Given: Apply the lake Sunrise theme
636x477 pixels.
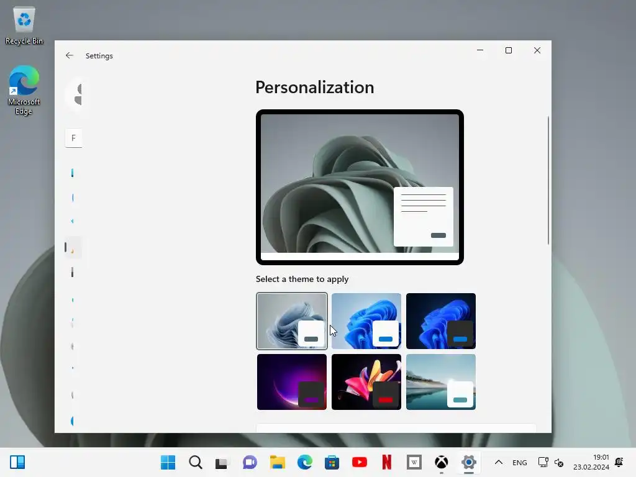Looking at the screenshot, I should click(x=441, y=382).
